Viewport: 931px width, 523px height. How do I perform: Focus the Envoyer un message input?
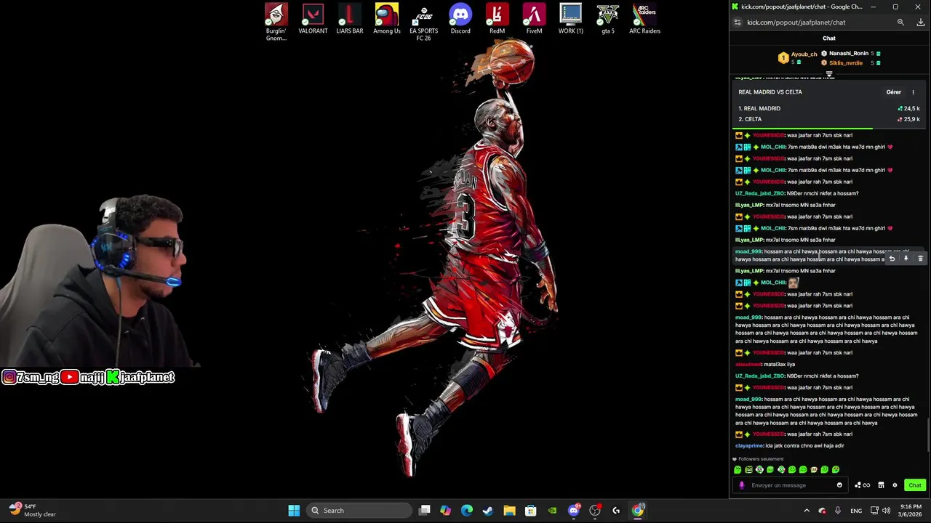tap(789, 485)
